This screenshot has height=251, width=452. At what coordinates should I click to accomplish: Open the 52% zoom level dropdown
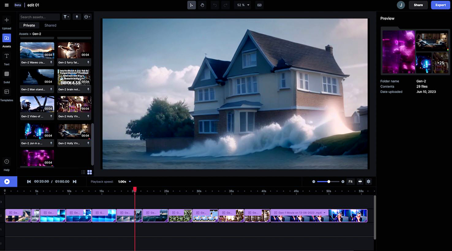(243, 5)
